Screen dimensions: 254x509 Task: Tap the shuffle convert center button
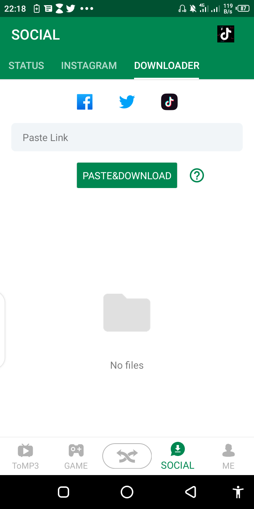point(127,456)
